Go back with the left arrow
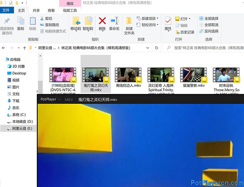Viewport: 244px width, 187px height. tap(3, 48)
